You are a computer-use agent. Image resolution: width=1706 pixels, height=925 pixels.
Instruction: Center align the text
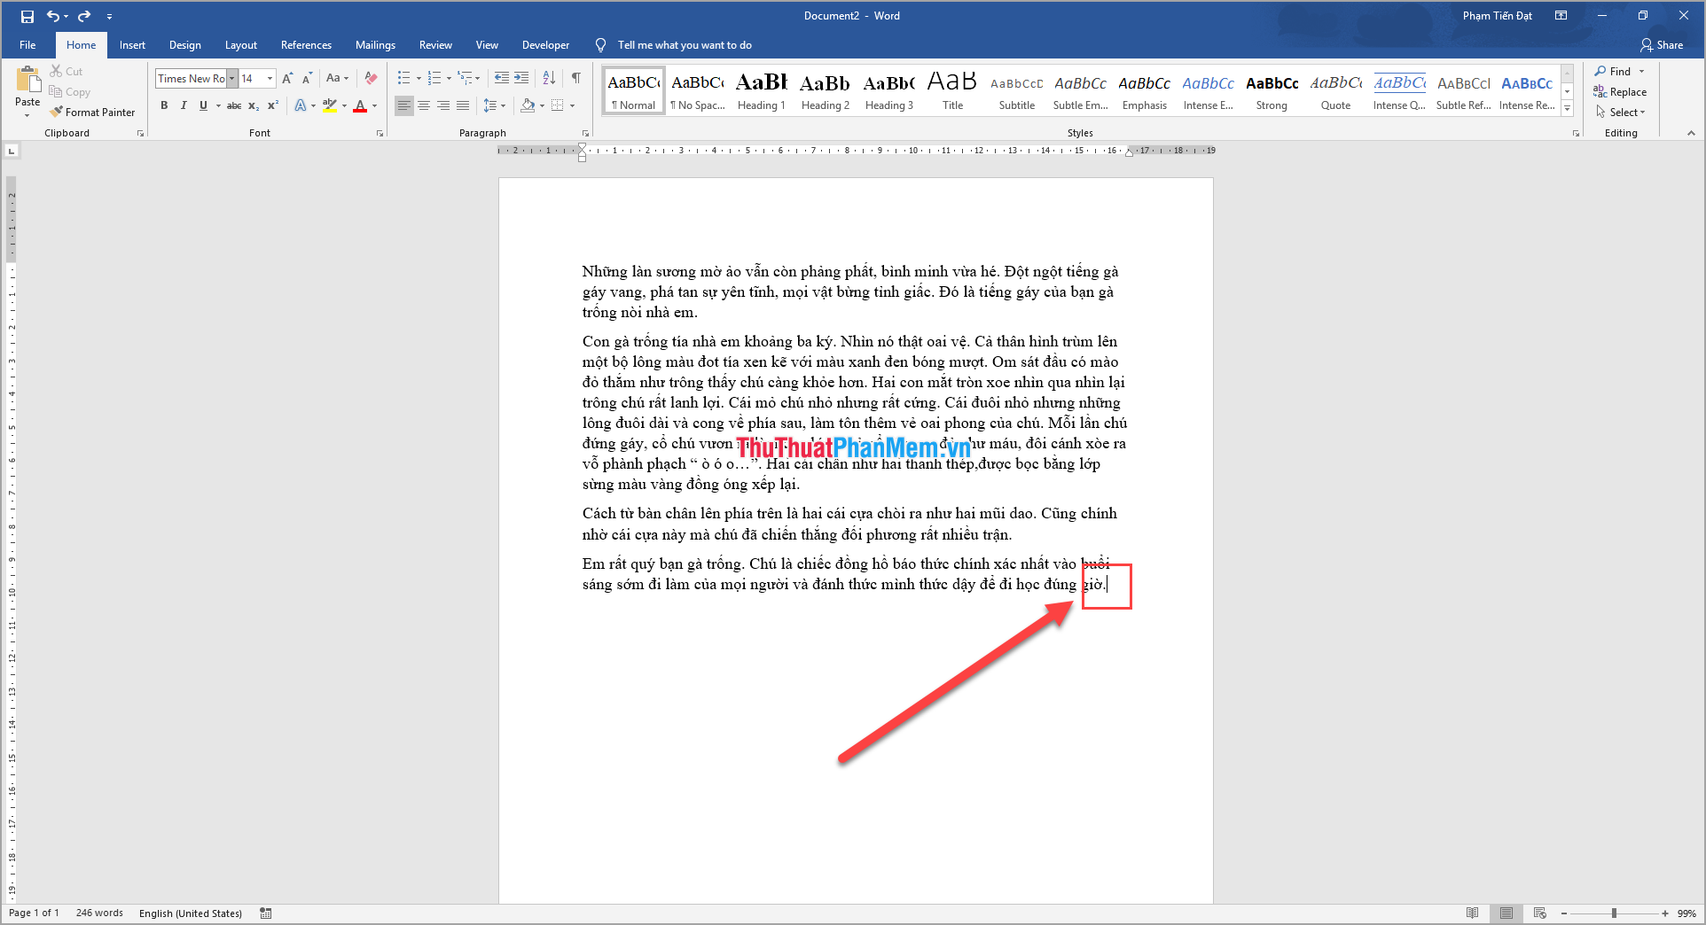424,105
